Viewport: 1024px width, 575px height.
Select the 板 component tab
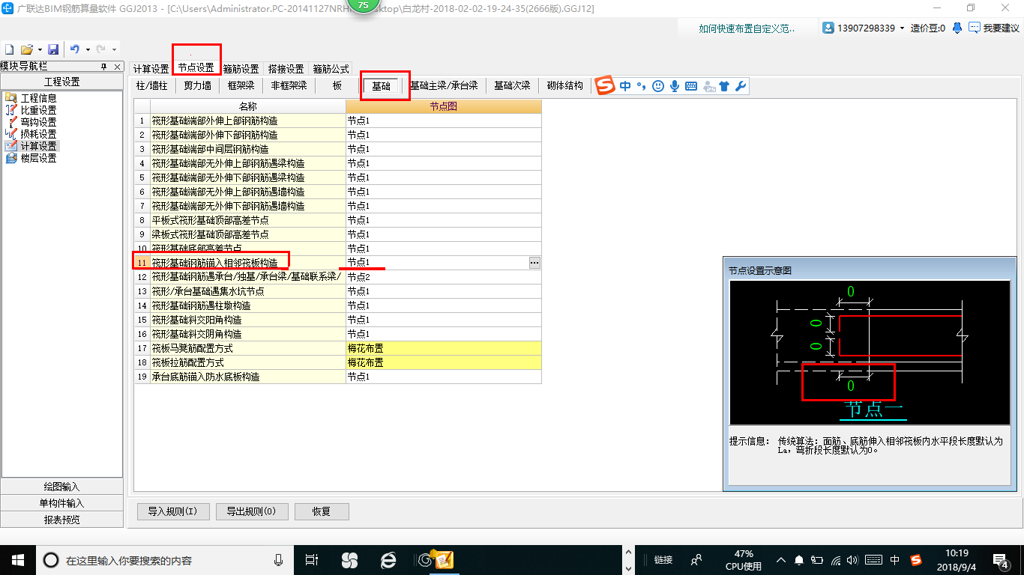[337, 85]
